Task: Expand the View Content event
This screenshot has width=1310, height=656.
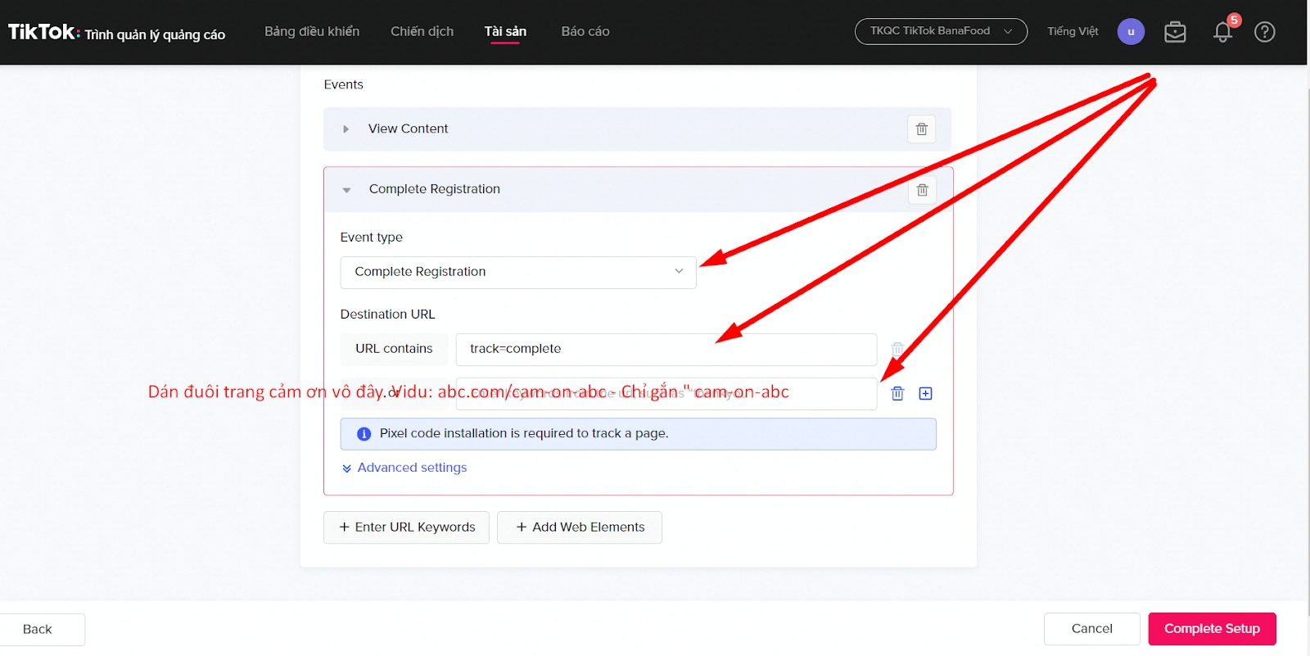Action: pos(346,129)
